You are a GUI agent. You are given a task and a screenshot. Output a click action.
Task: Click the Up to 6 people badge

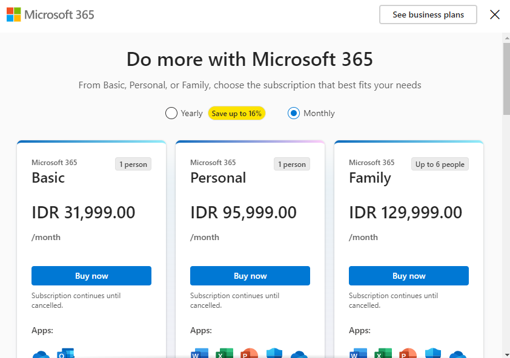pyautogui.click(x=440, y=164)
